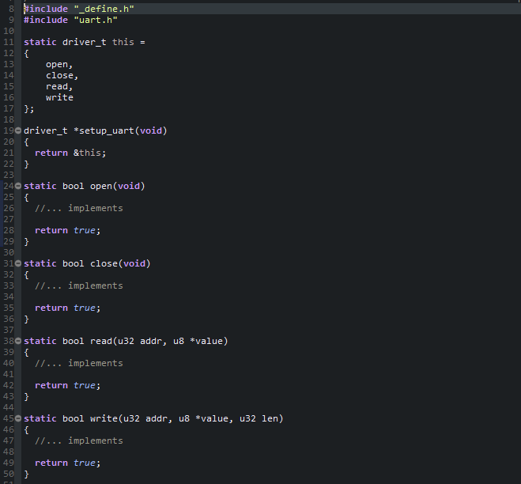
Task: Collapse the setup_uart function fold marker
Action: pos(18,130)
